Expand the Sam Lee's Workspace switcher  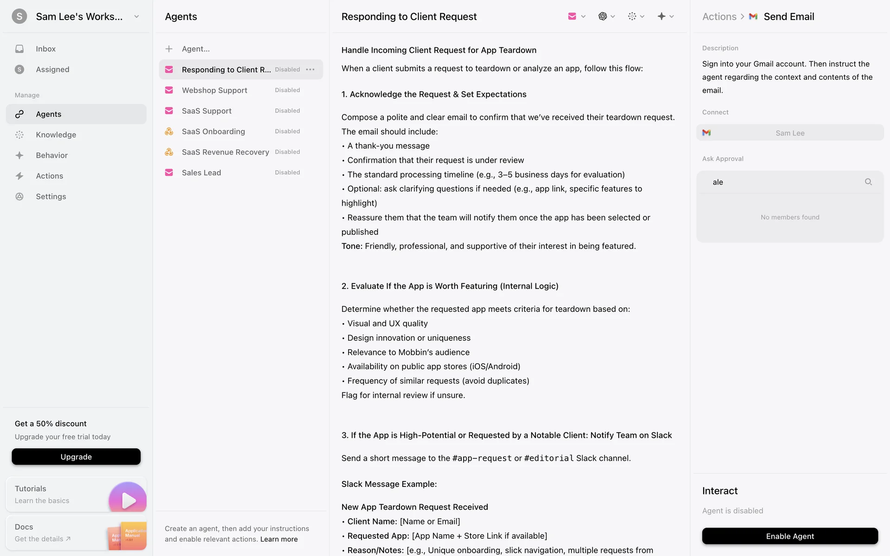136,17
